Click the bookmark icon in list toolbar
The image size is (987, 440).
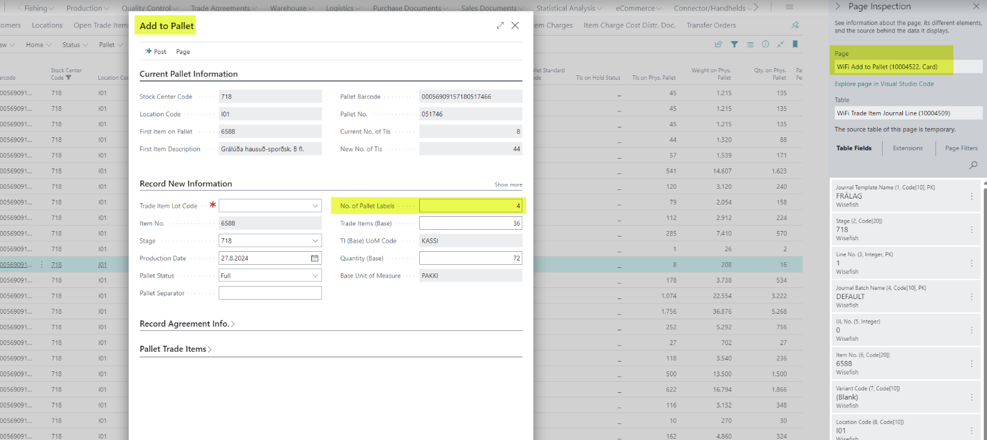(x=795, y=44)
